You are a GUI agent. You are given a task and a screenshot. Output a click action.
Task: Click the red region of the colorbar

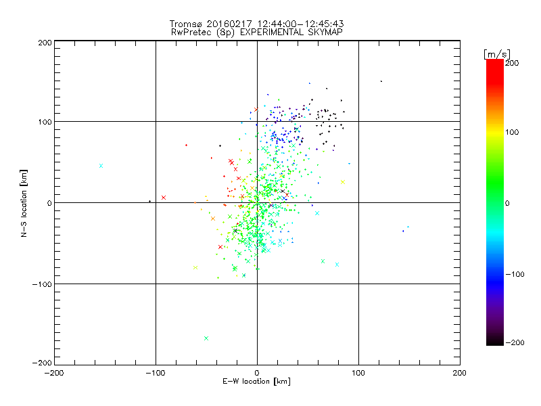[x=495, y=71]
